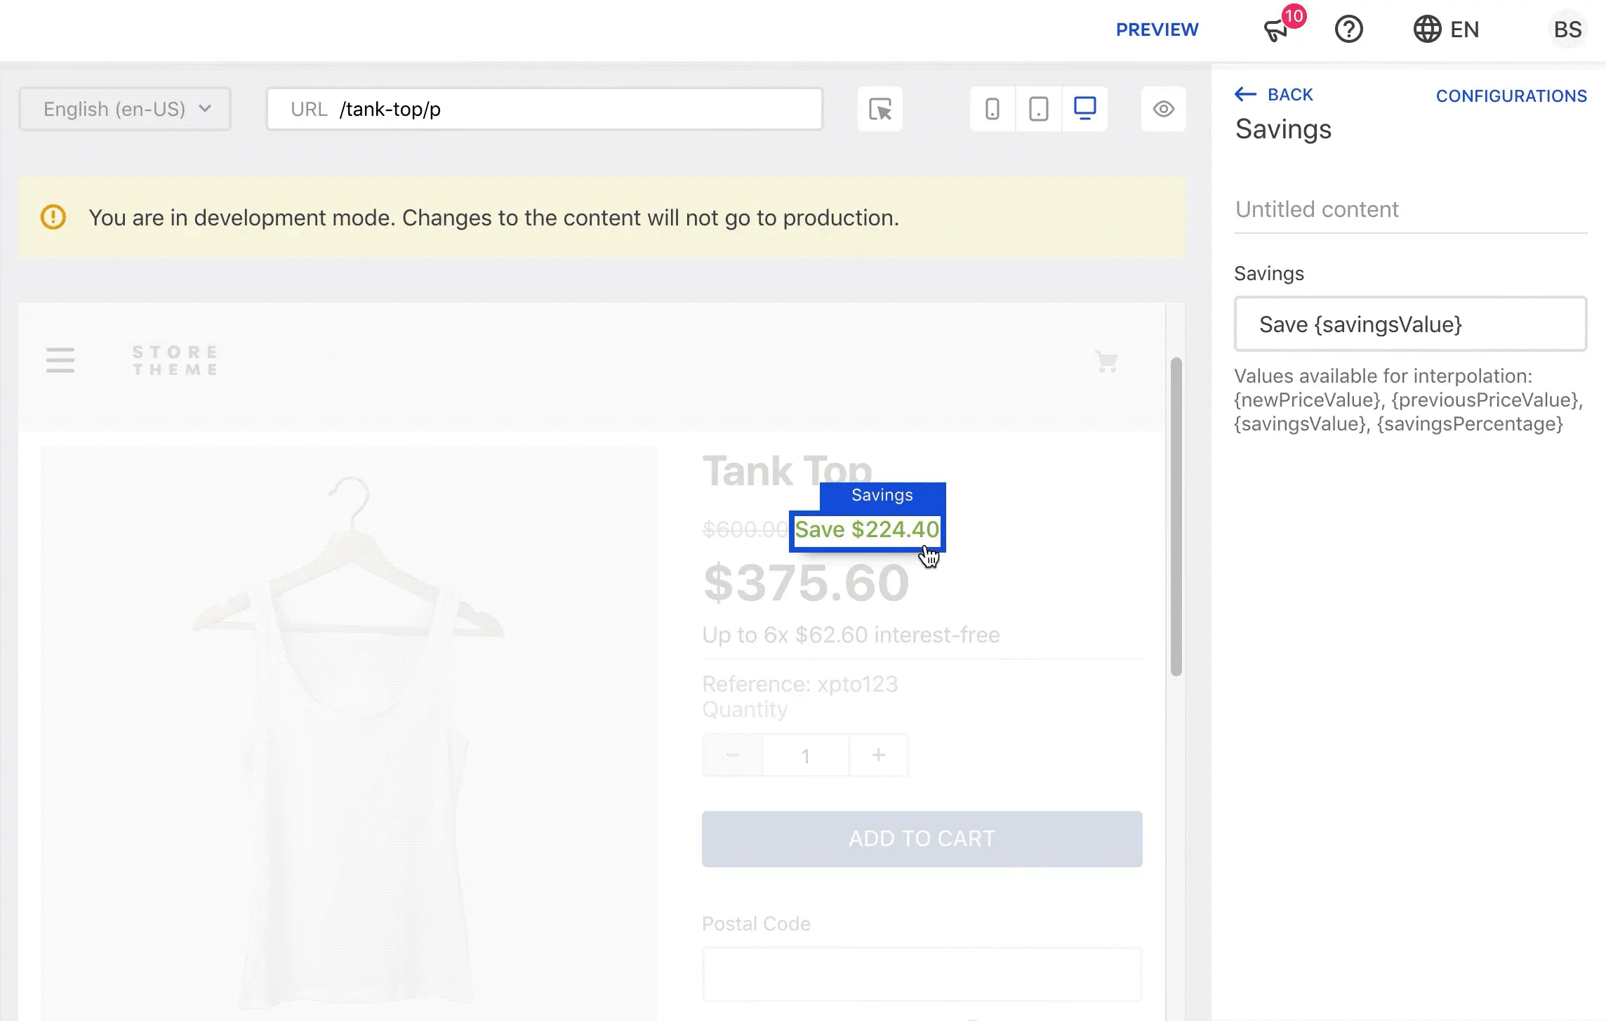The image size is (1606, 1021).
Task: Click the Untitled content name field
Action: tap(1410, 209)
